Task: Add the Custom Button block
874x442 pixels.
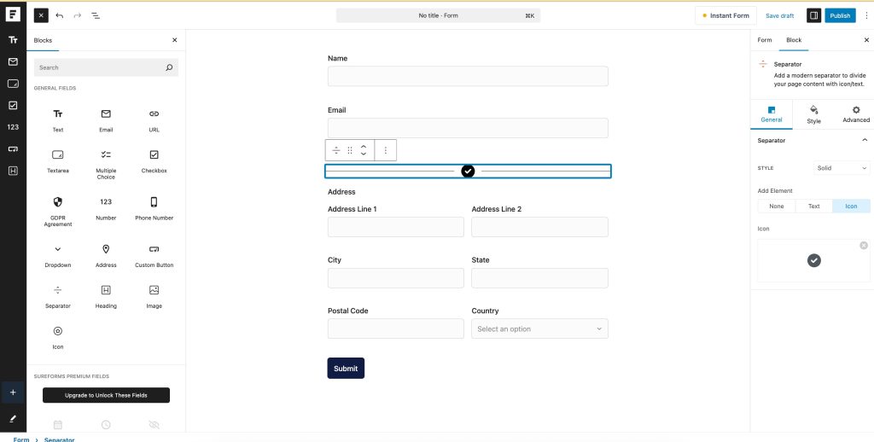Action: [154, 255]
